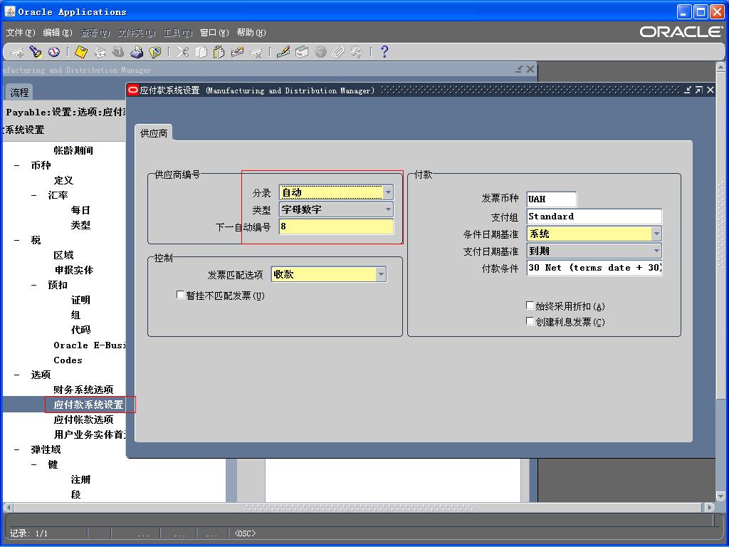Screen dimensions: 729x547
Task: Select 应付帐款选项 in the tree
Action: (84, 420)
